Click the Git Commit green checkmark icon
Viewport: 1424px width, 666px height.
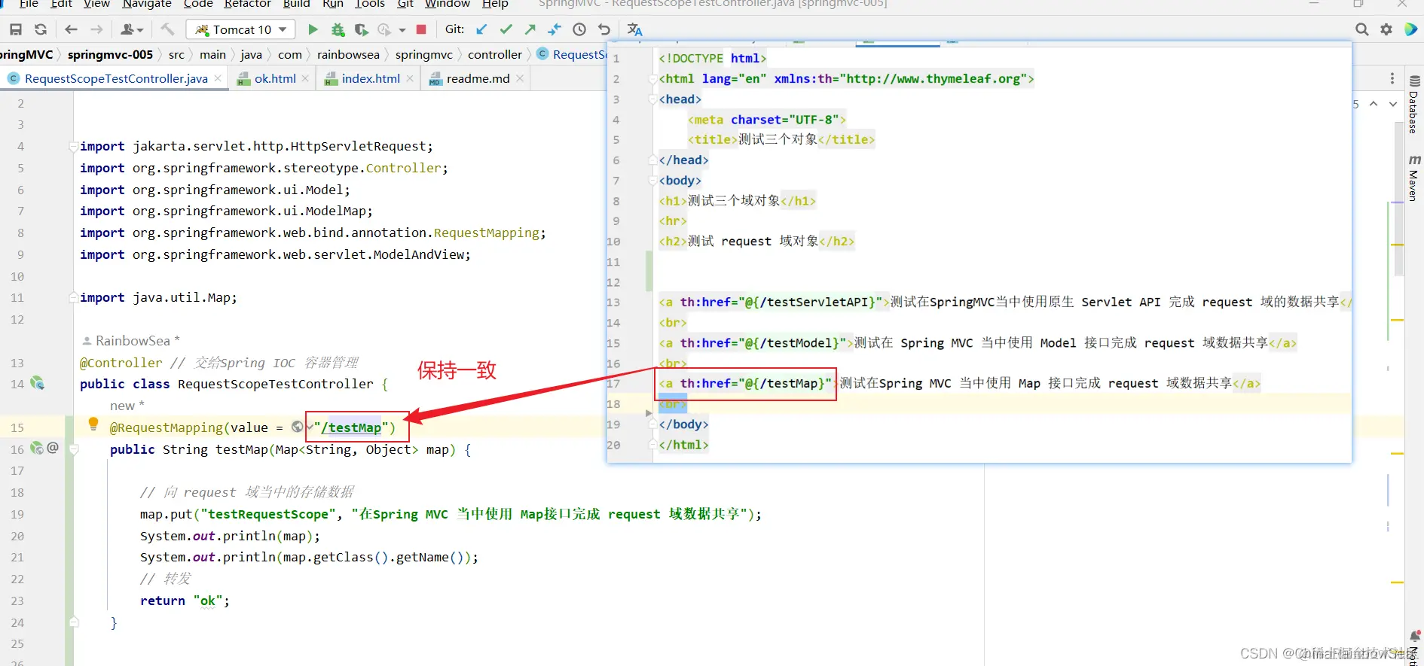(x=506, y=29)
